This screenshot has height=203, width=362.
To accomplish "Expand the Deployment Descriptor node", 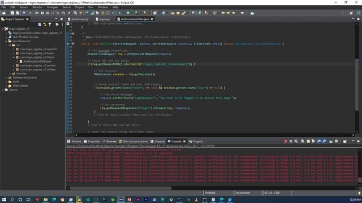I will point(6,33).
